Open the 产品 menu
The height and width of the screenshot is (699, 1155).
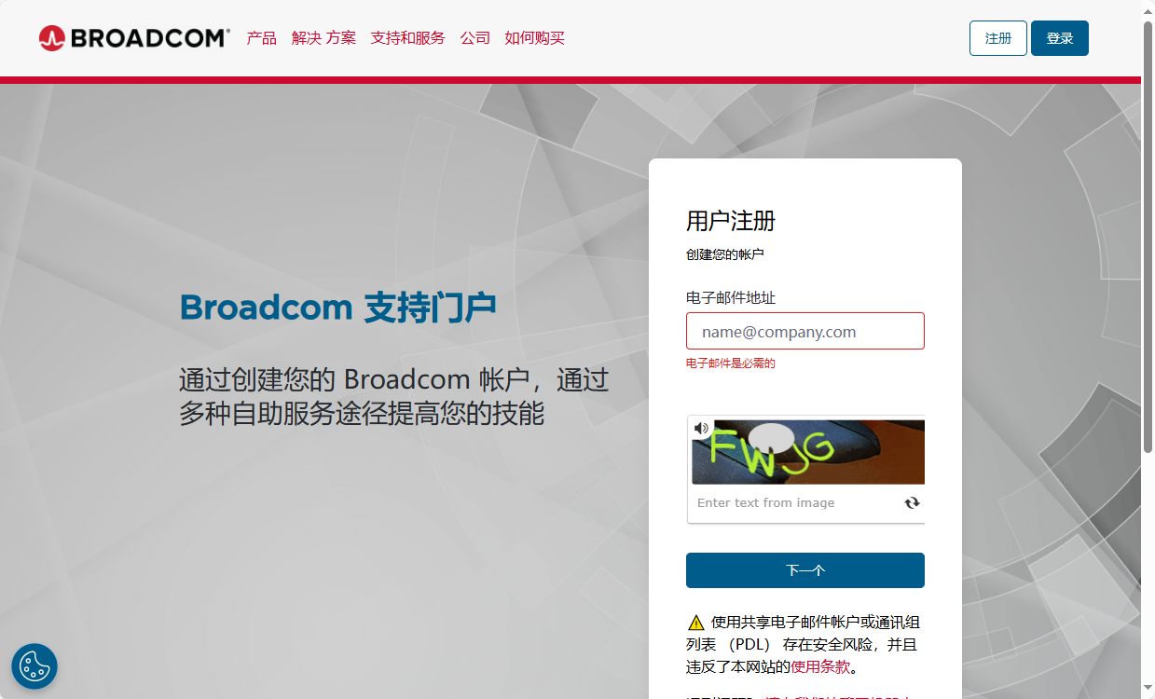pos(261,38)
